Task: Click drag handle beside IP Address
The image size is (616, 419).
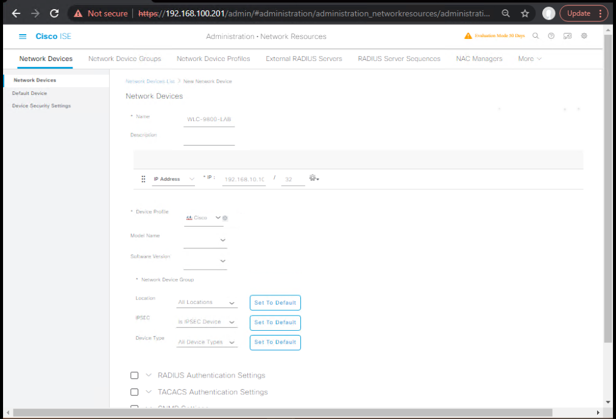Action: click(143, 179)
